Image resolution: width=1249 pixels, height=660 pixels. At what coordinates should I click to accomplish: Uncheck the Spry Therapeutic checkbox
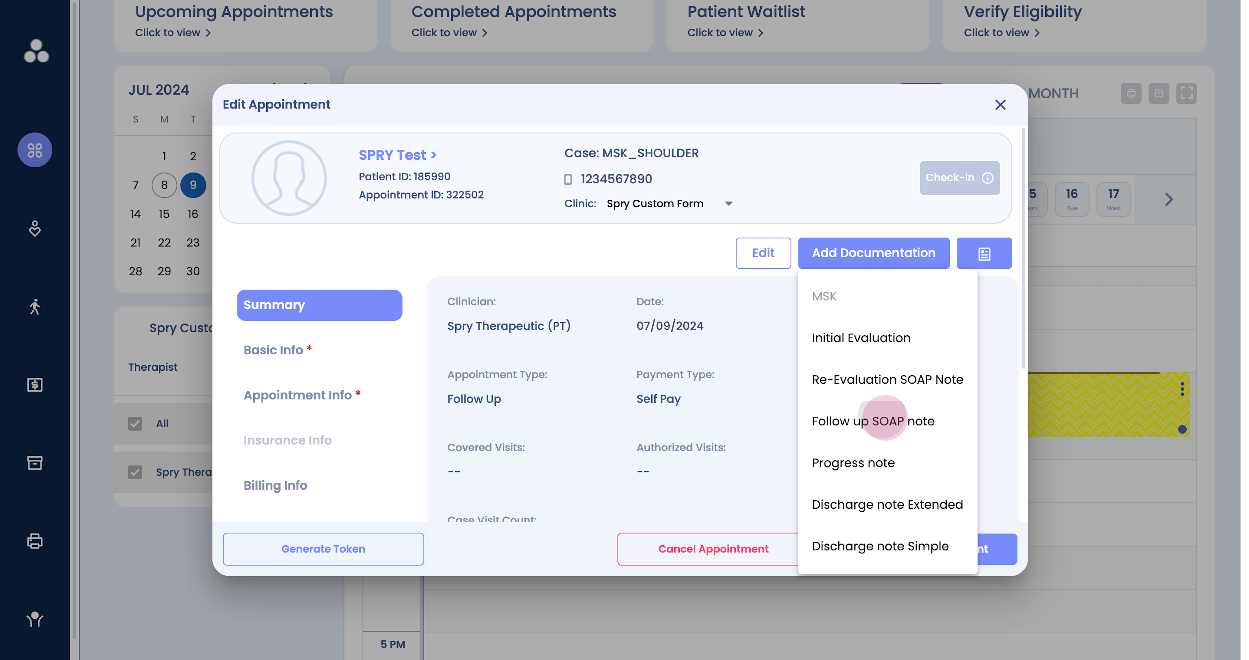coord(135,472)
